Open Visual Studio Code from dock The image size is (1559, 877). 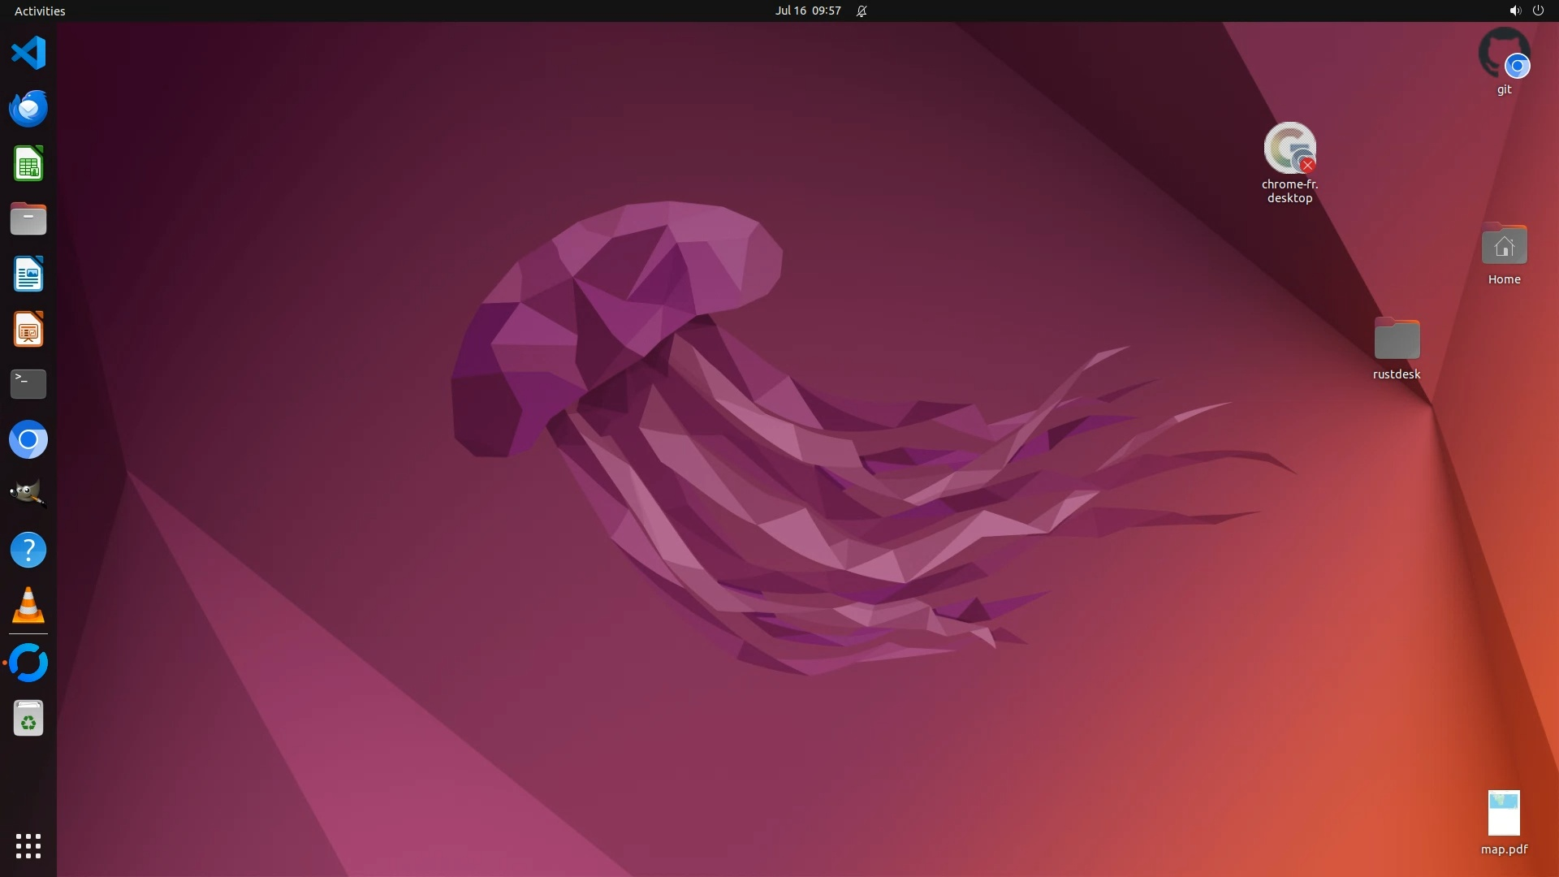pos(28,54)
